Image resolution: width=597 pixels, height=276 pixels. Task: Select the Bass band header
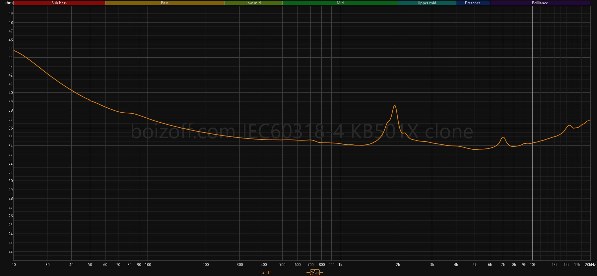(x=165, y=3)
